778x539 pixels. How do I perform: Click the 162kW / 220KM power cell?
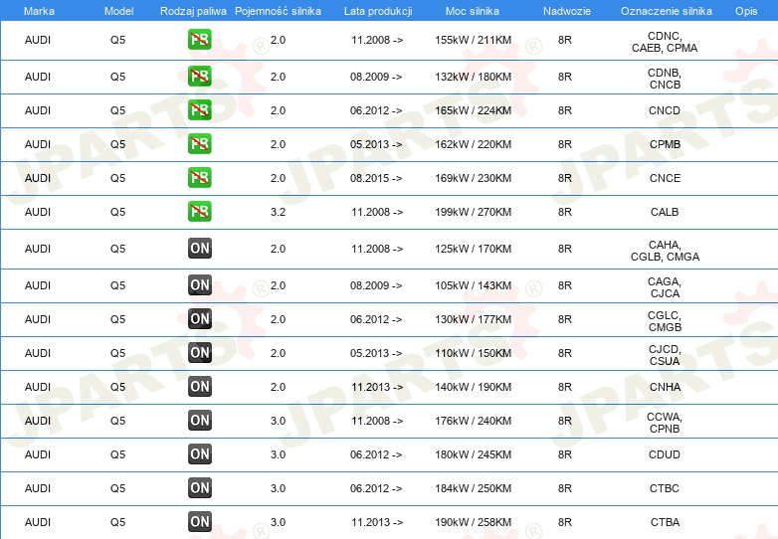tap(473, 144)
